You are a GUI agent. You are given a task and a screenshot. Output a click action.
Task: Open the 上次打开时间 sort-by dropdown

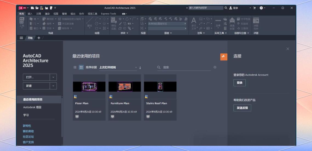pos(118,67)
